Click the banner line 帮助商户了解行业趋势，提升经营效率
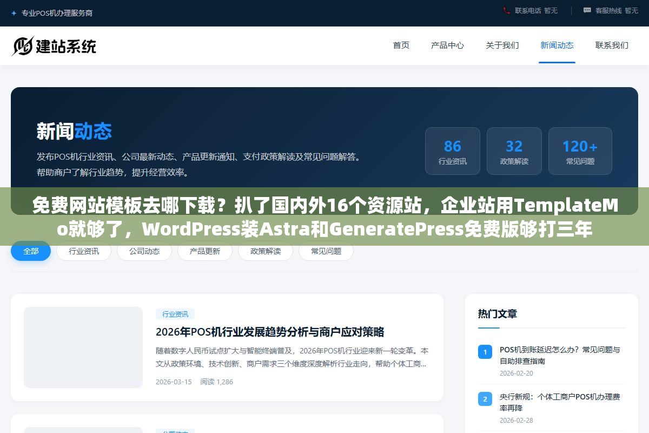The width and height of the screenshot is (649, 433). coord(113,173)
